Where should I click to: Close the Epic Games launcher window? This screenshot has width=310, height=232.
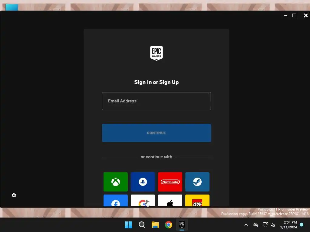coord(306,15)
